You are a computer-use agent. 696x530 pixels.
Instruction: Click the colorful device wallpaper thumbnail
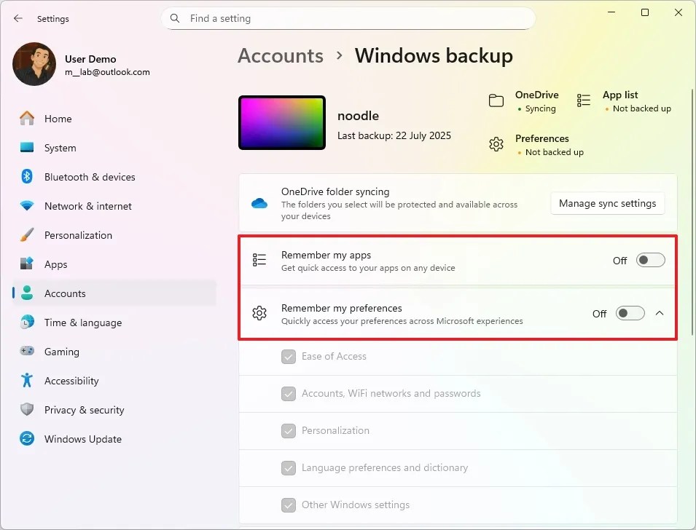[x=281, y=122]
